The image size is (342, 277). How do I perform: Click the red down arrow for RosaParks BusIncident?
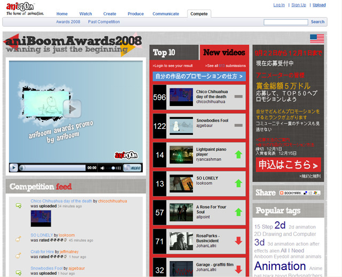(238, 241)
